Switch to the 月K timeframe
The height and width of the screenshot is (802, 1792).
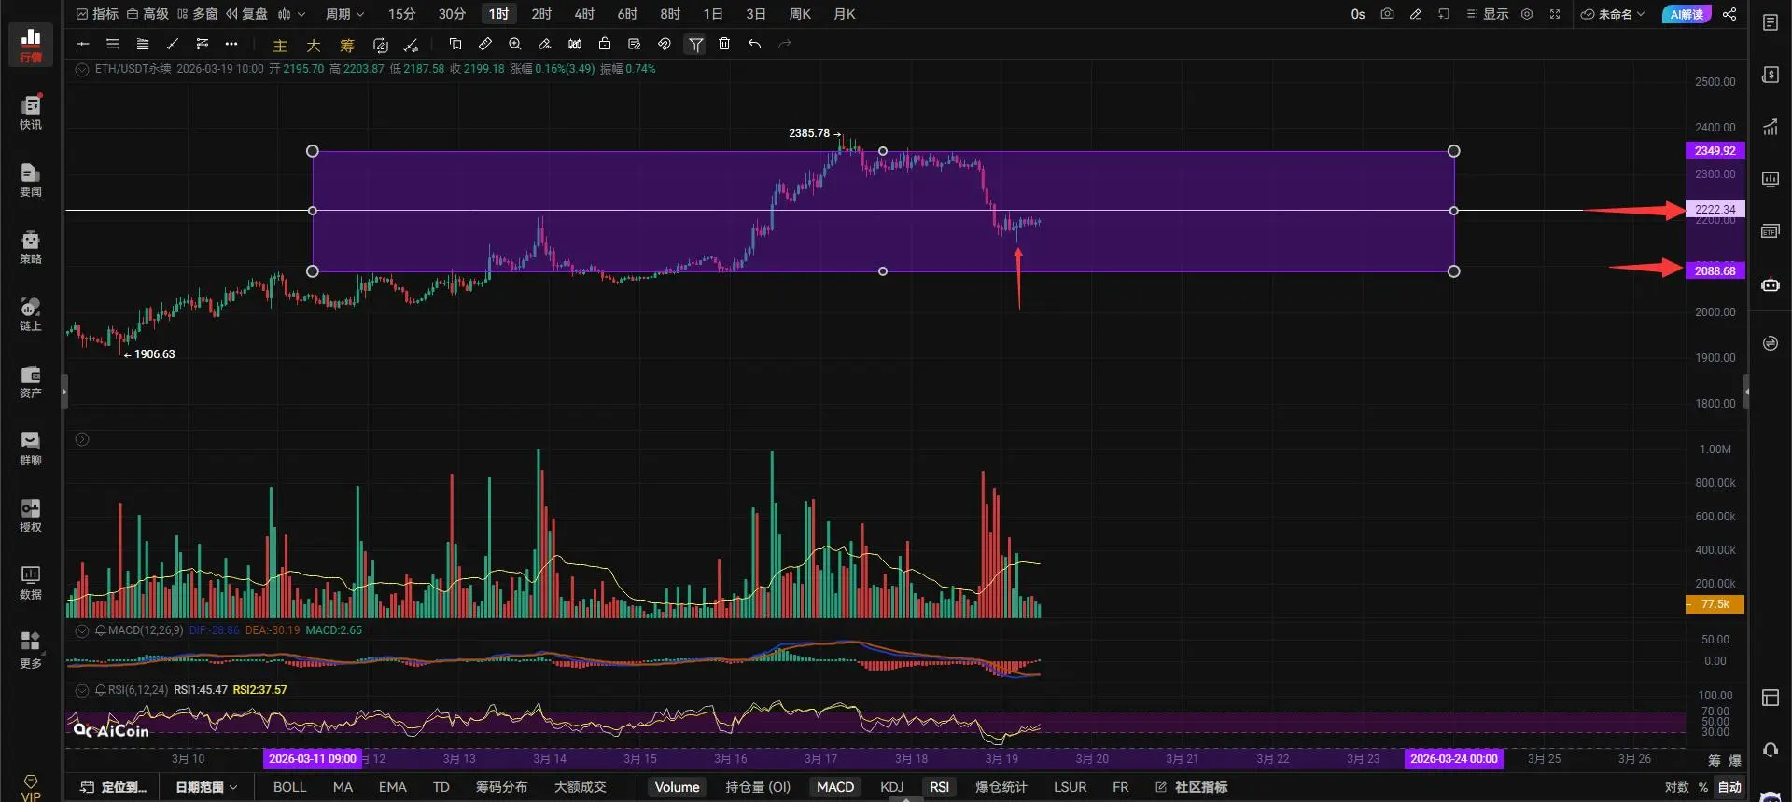coord(845,14)
